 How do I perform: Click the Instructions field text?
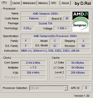pyautogui.click(x=50, y=51)
